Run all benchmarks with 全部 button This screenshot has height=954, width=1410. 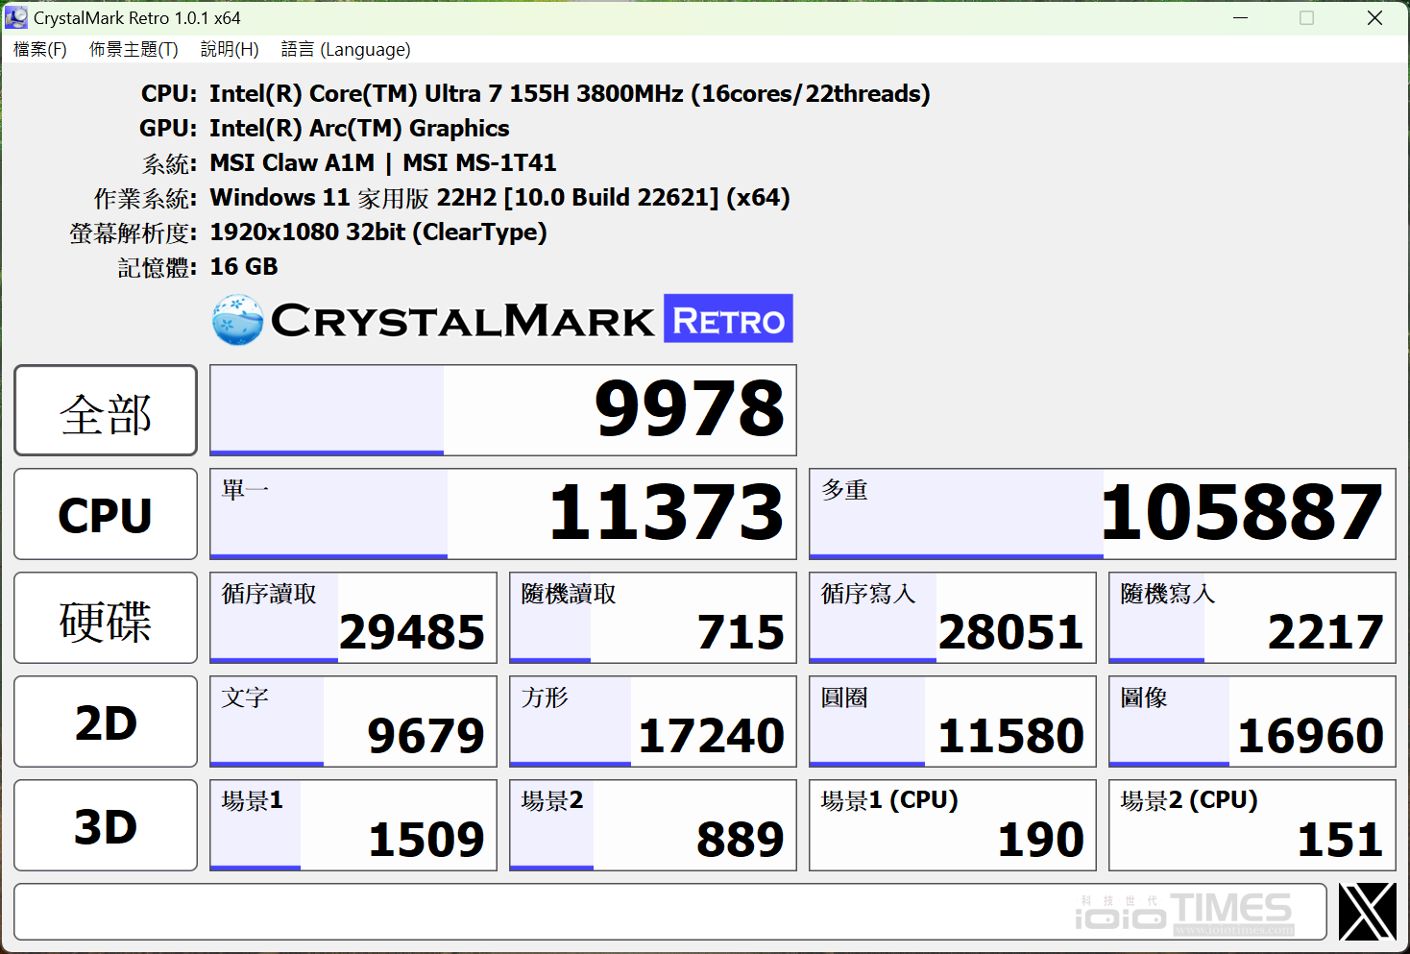(x=106, y=410)
